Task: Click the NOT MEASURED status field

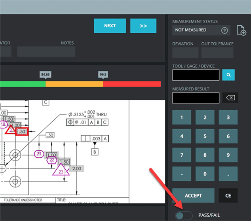Action: 201,30
